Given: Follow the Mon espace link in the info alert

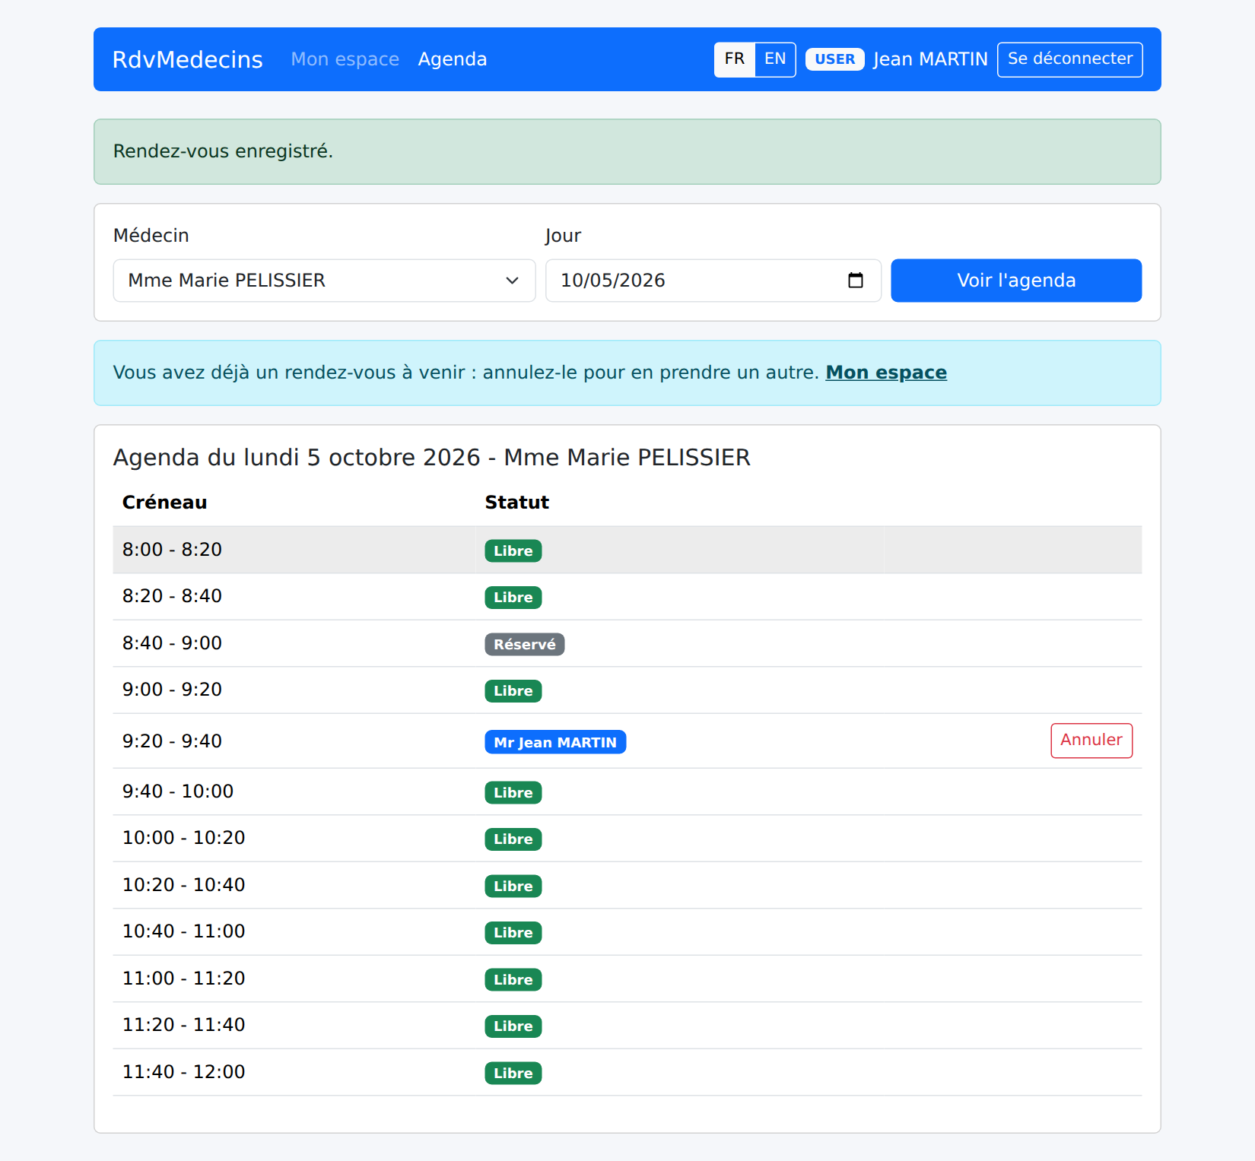Looking at the screenshot, I should click(886, 373).
